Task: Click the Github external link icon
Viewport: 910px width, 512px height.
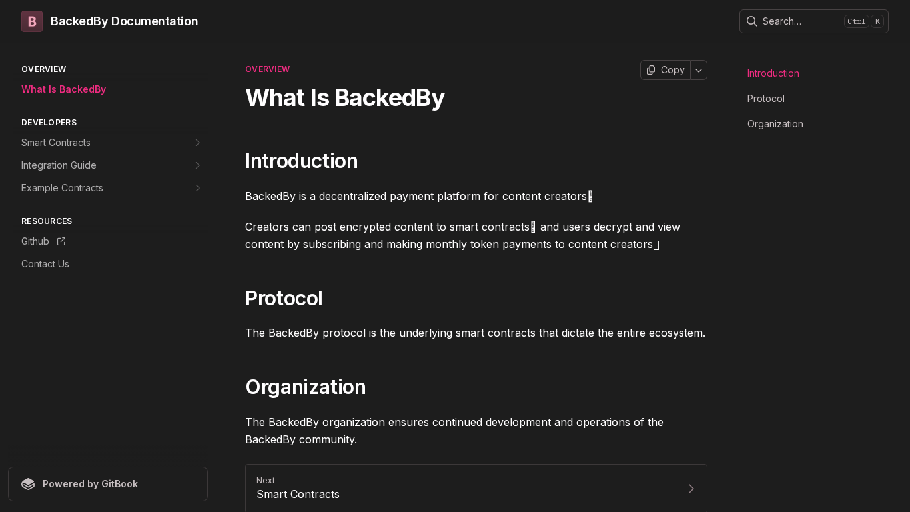Action: point(61,241)
